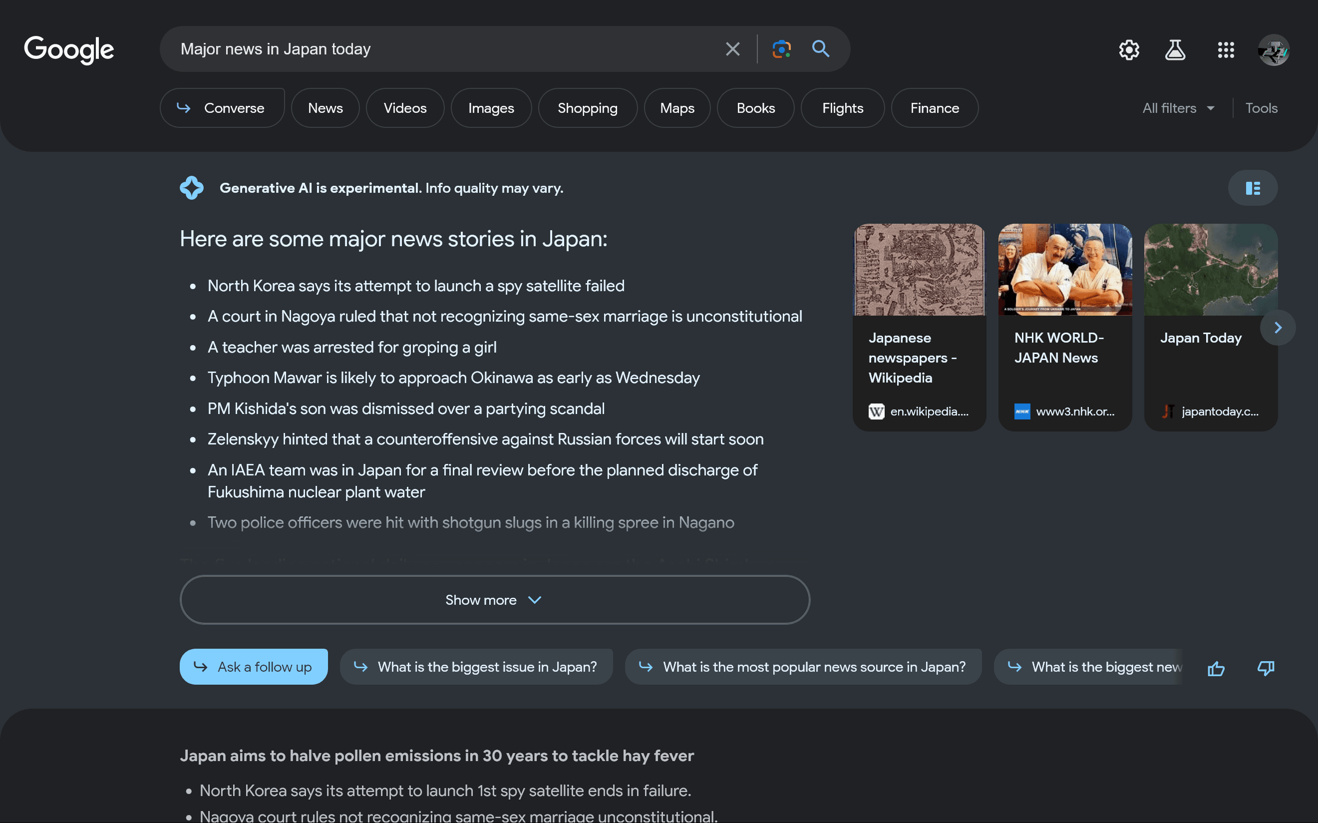1318x823 pixels.
Task: Open Japan Today card satellite image
Action: tap(1211, 270)
